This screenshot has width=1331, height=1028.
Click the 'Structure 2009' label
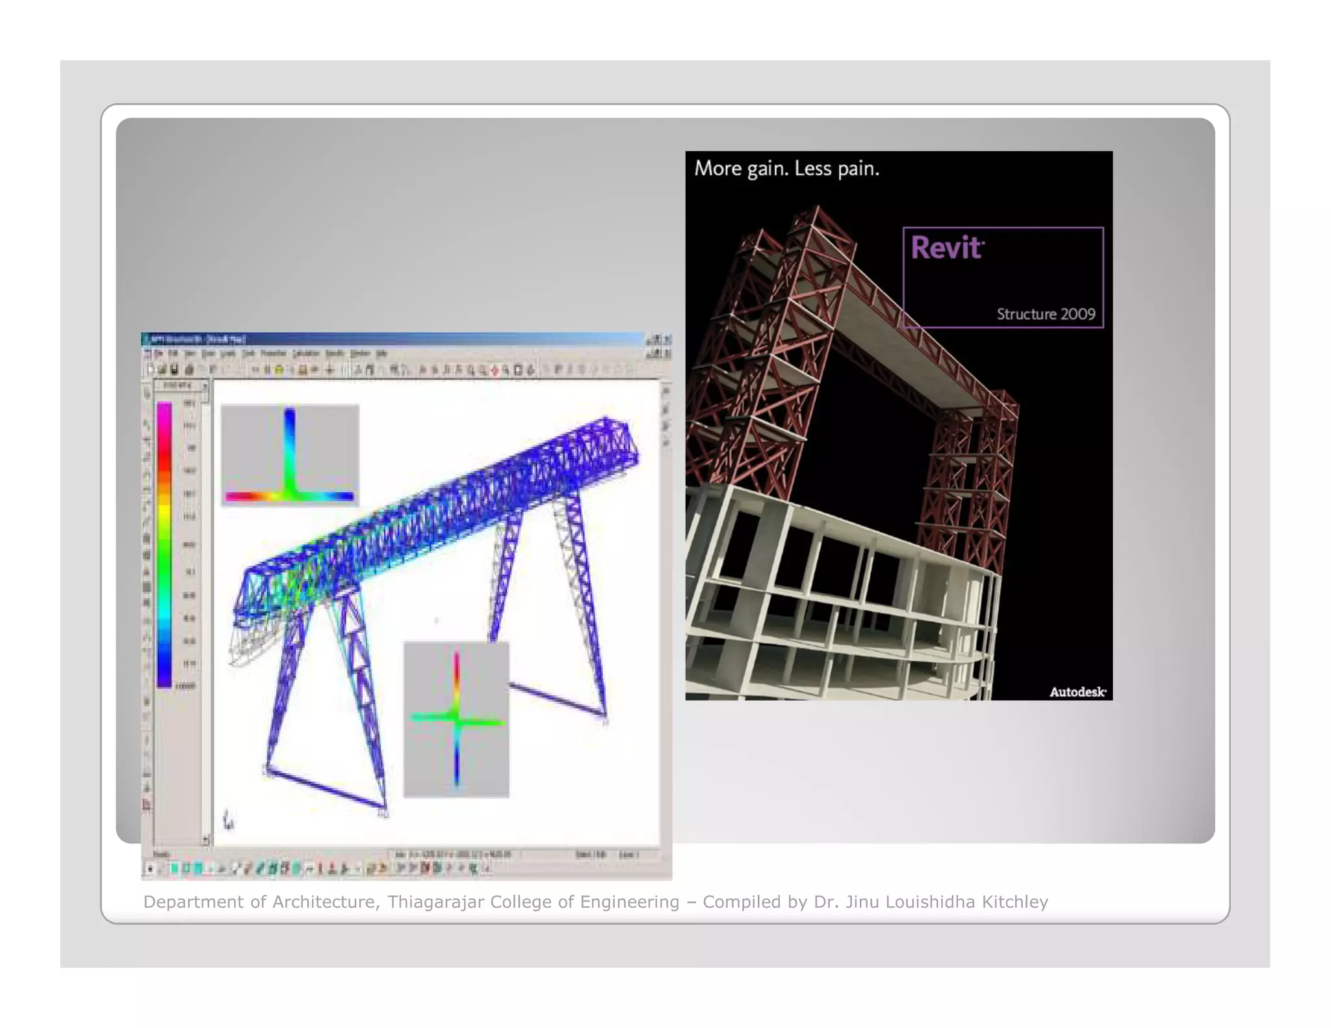1046,314
